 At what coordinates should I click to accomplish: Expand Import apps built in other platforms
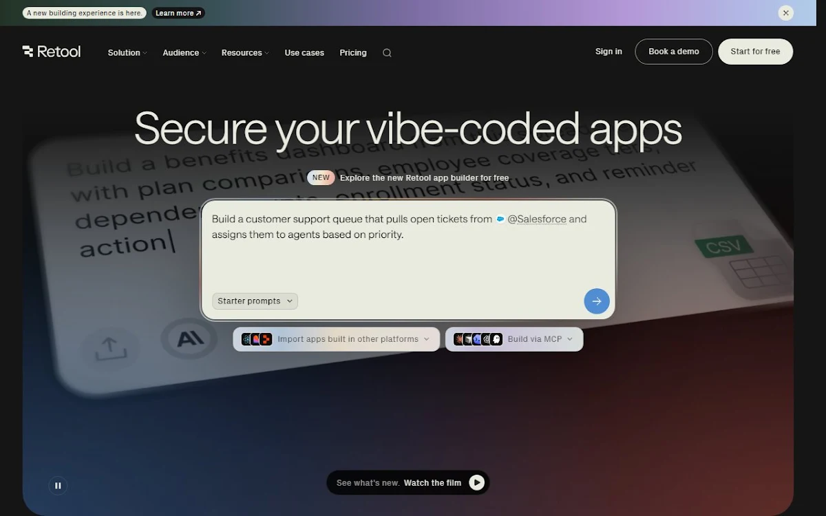click(337, 339)
